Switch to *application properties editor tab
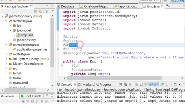 pyautogui.click(x=128, y=6)
